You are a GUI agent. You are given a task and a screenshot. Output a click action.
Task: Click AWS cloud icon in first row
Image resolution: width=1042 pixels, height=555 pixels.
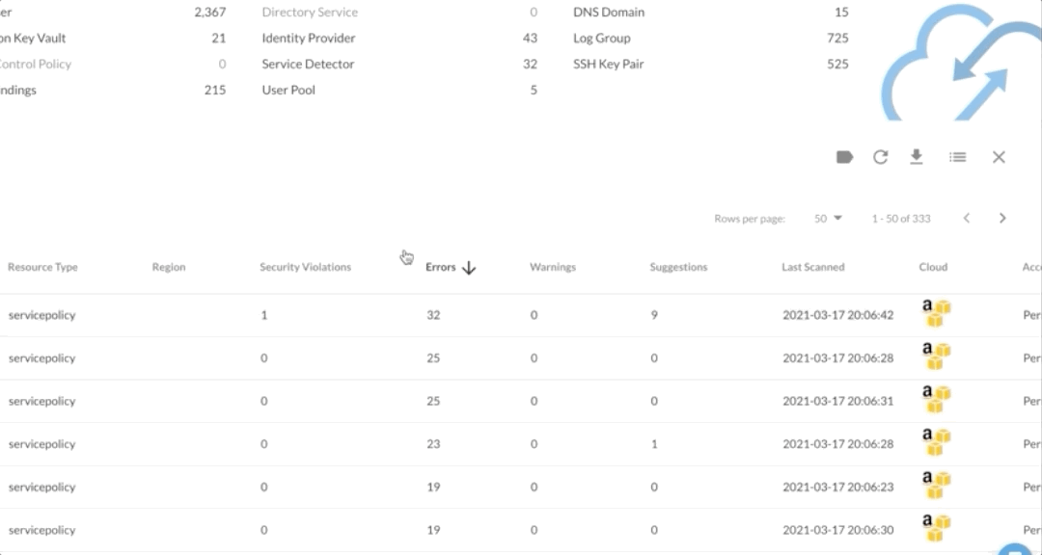[936, 314]
